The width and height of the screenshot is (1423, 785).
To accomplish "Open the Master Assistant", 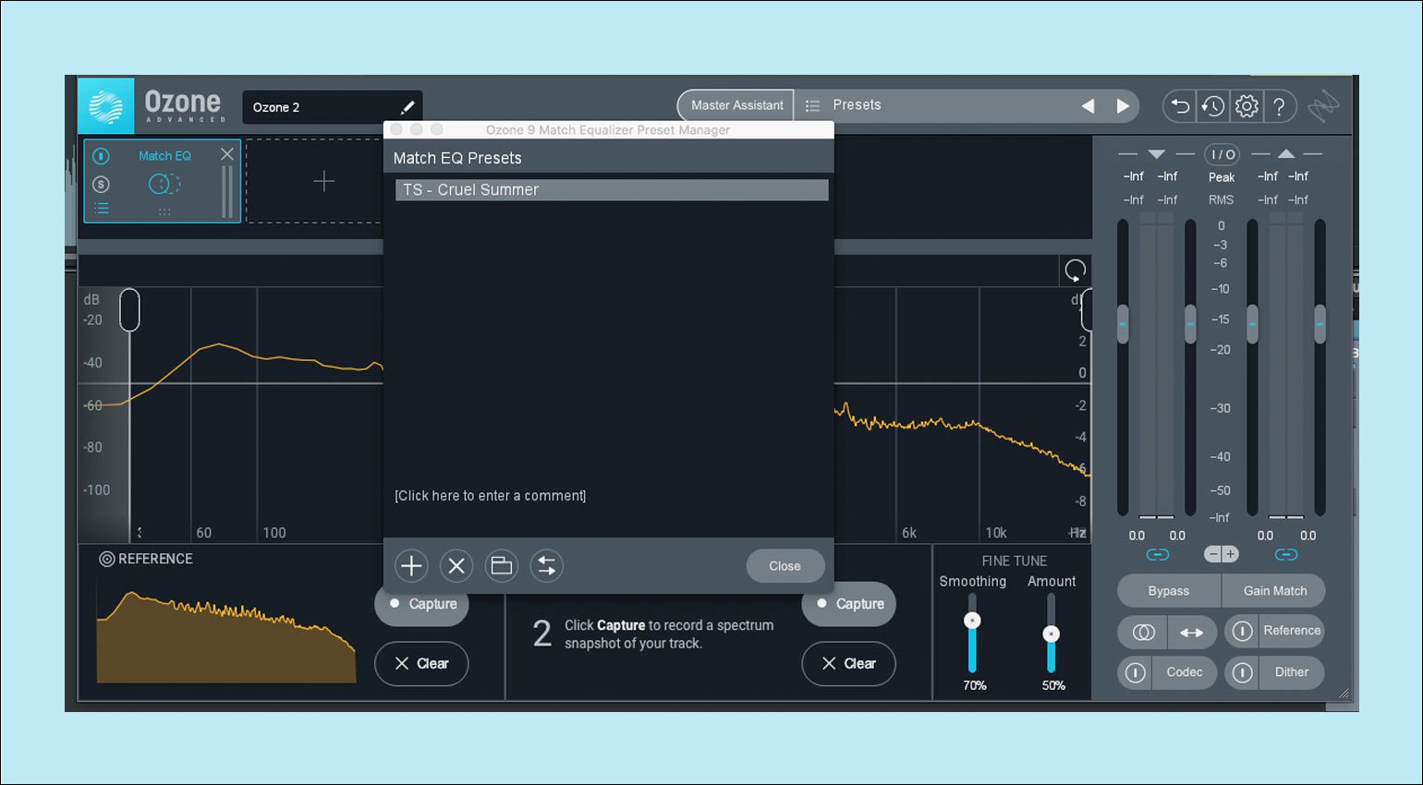I will pos(736,105).
